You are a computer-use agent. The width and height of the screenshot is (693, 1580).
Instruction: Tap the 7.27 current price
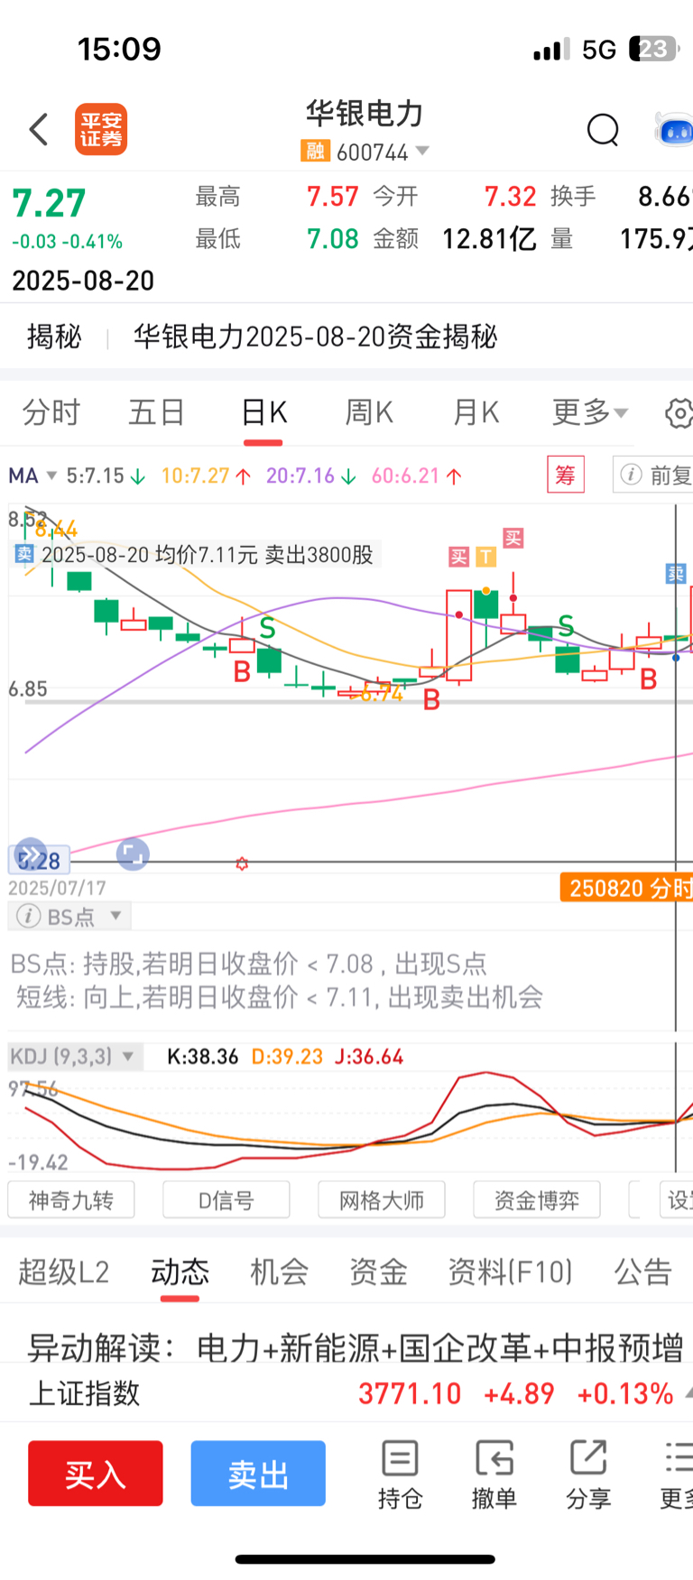tap(49, 203)
